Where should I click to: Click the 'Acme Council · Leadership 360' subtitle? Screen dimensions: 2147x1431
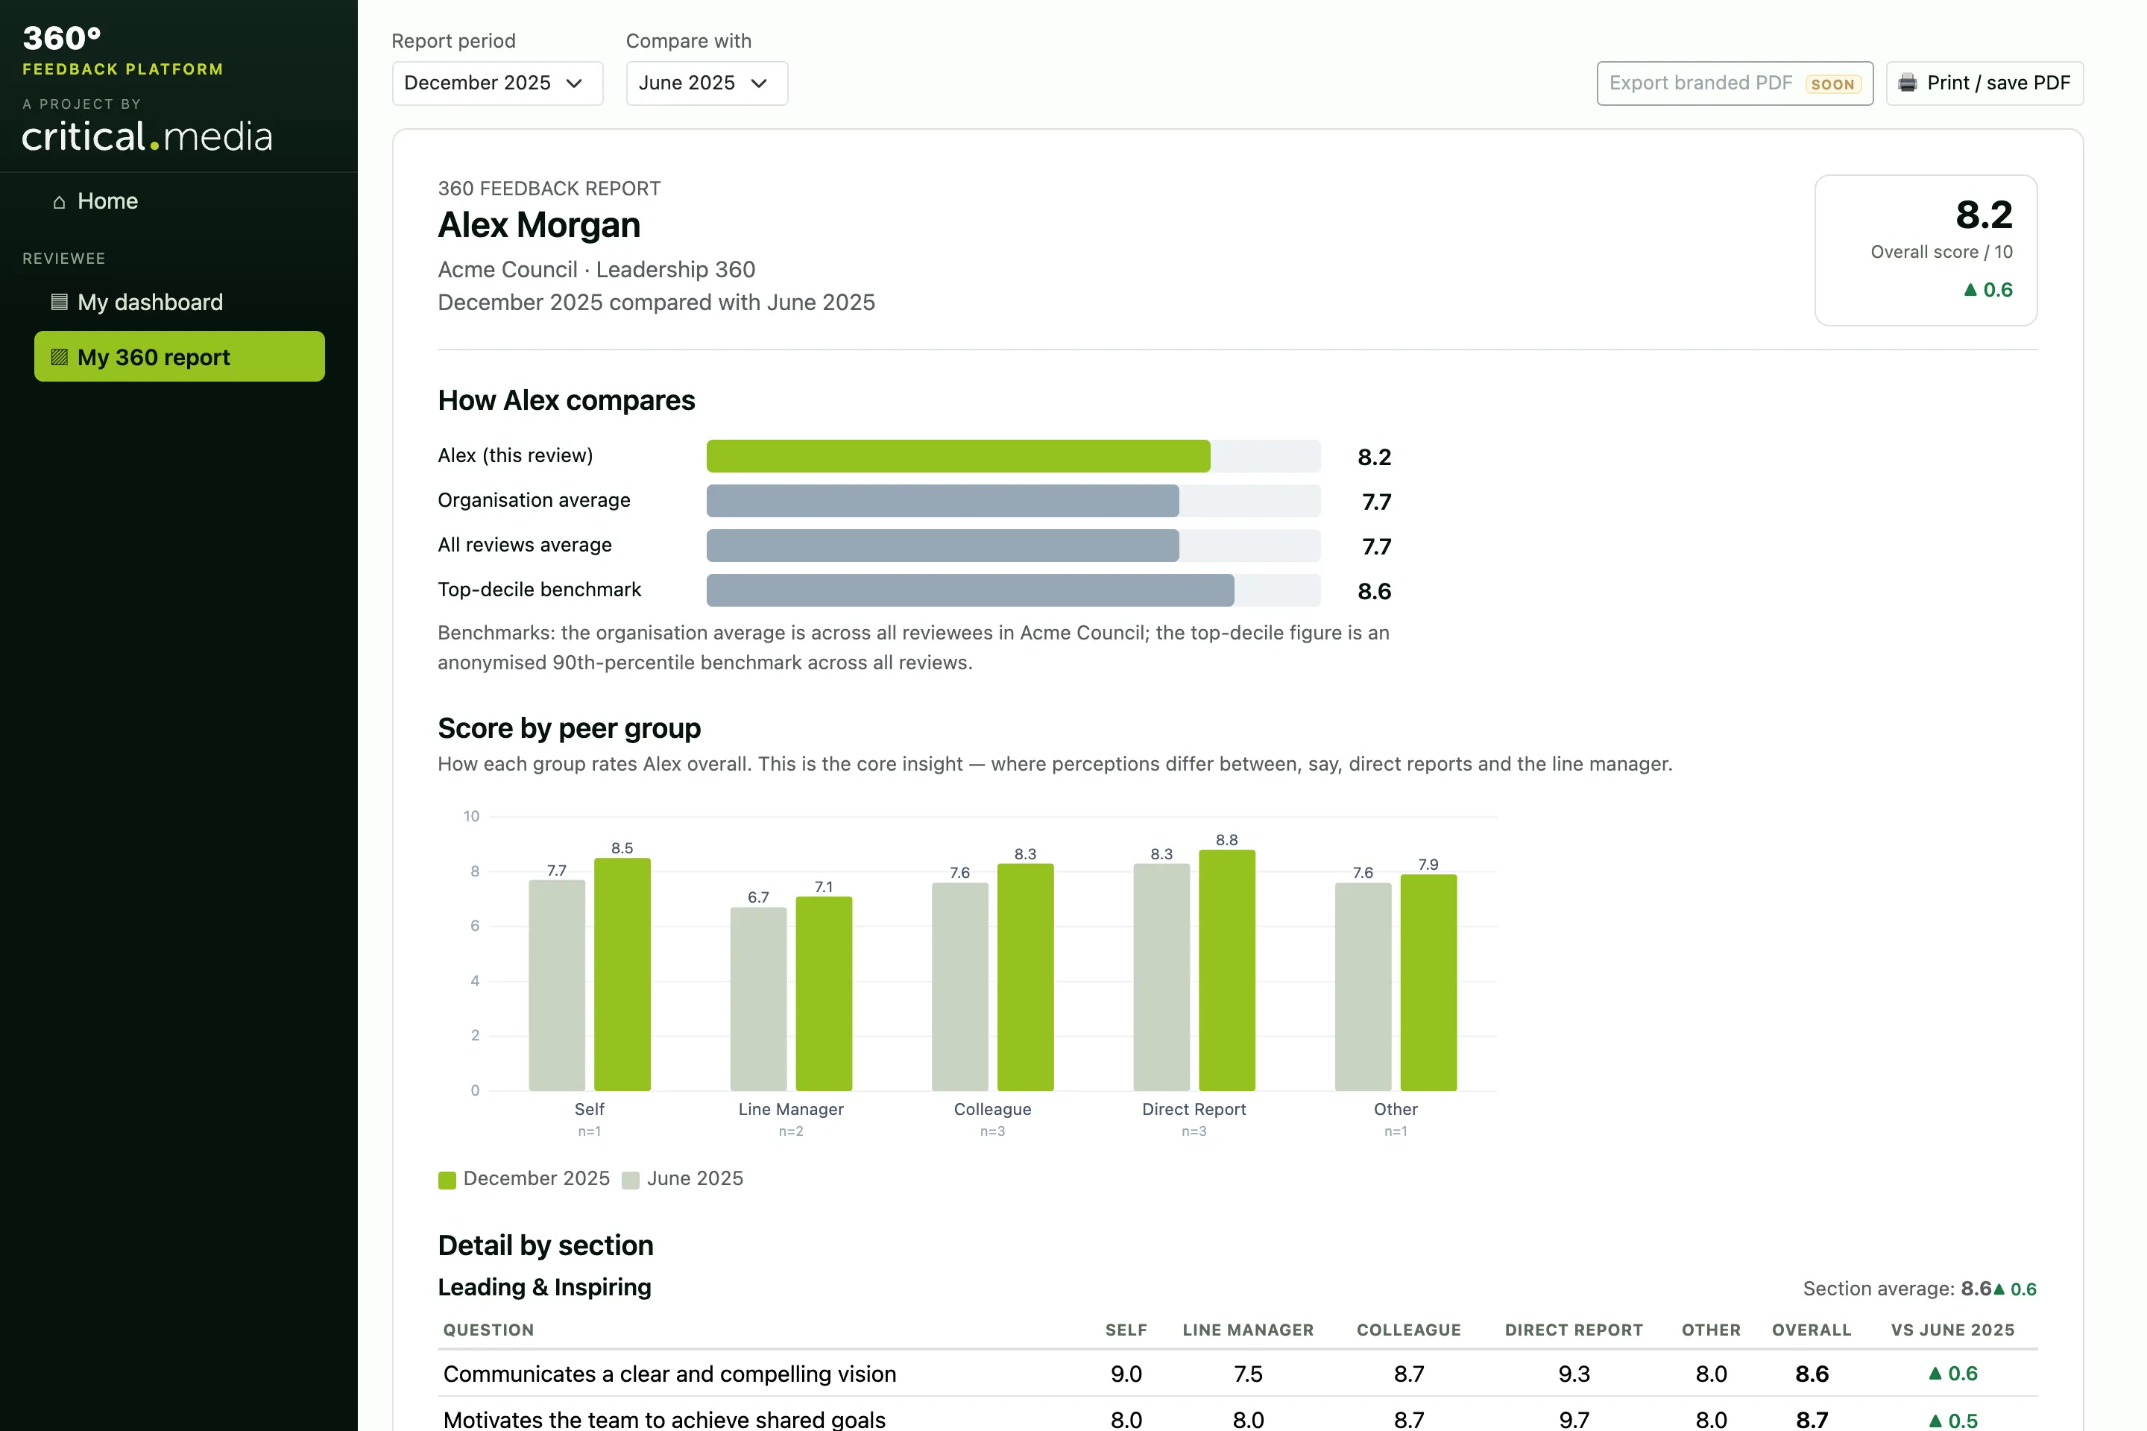(597, 269)
